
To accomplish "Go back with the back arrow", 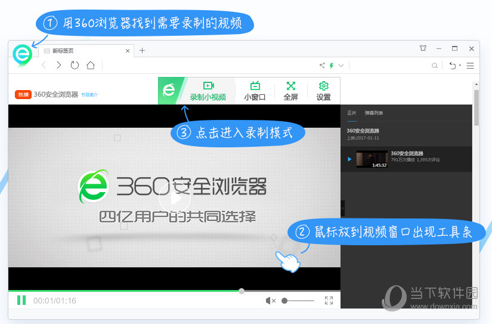I will coord(44,65).
